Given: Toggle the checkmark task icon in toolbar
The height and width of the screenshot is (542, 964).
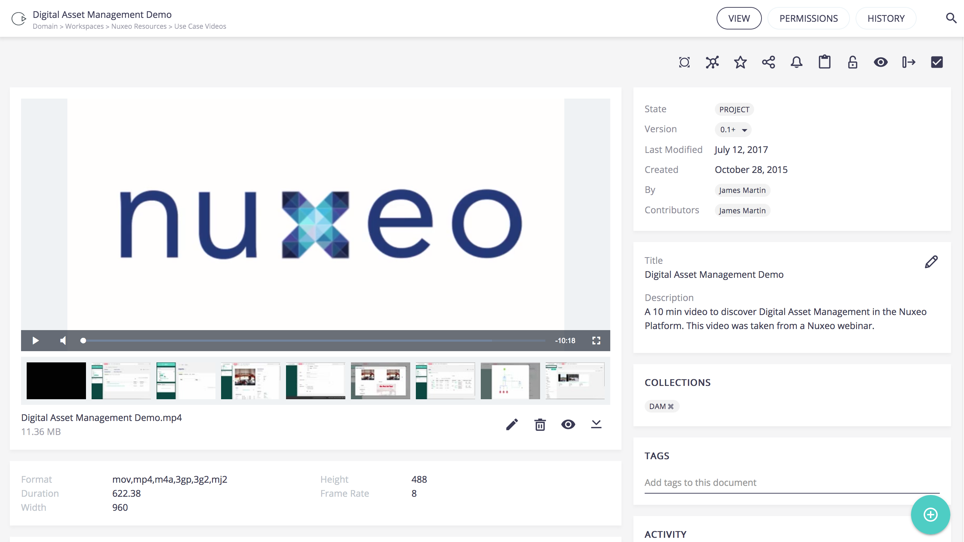Looking at the screenshot, I should tap(937, 62).
